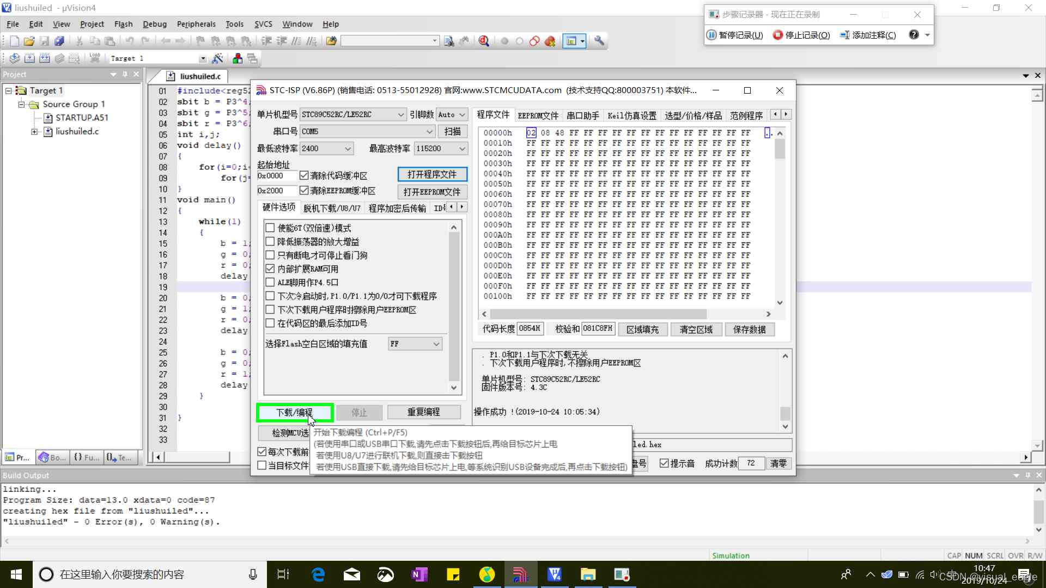Click the 下载/编程 (Download/Program) button
This screenshot has height=588, width=1046.
click(294, 412)
